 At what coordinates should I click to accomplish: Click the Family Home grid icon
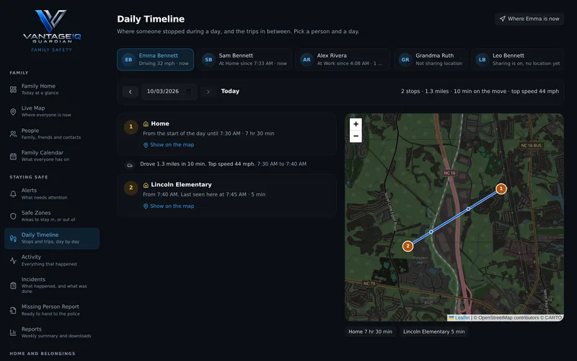point(13,89)
